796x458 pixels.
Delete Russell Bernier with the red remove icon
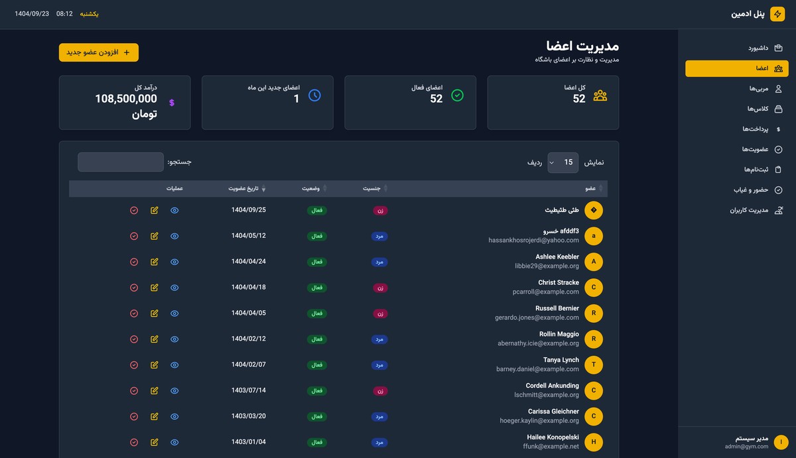[133, 313]
